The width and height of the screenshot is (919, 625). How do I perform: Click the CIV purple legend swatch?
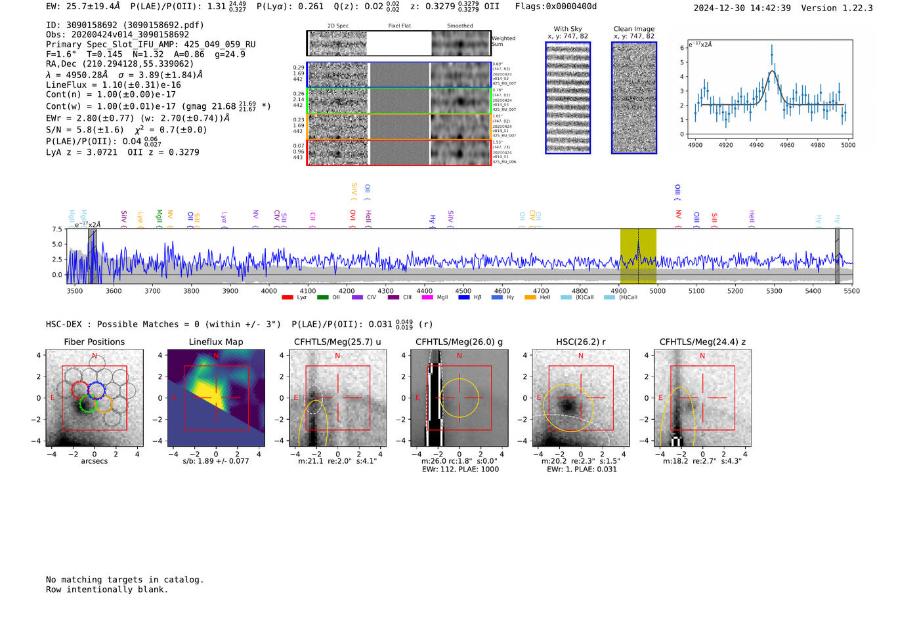pyautogui.click(x=357, y=298)
